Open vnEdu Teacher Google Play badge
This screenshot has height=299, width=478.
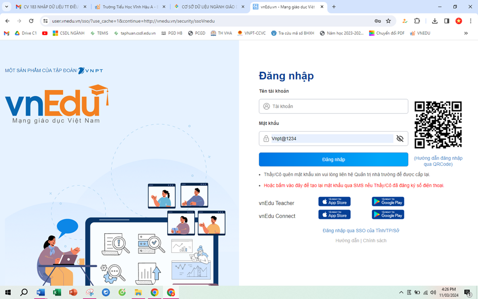(x=388, y=201)
